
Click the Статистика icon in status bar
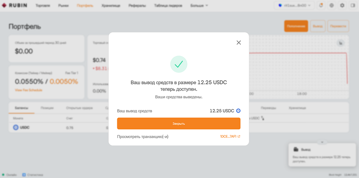point(24,175)
